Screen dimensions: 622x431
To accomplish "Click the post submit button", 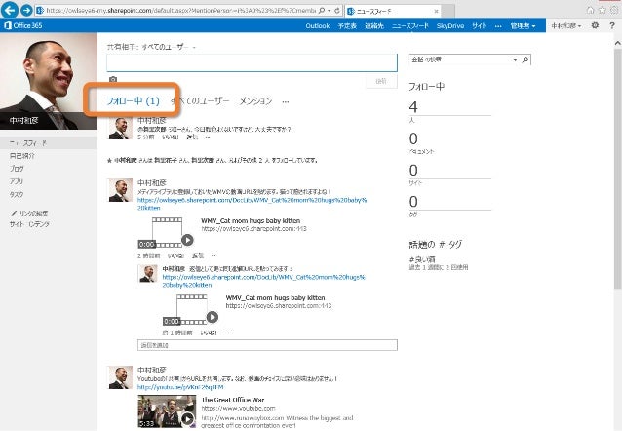I will 381,81.
